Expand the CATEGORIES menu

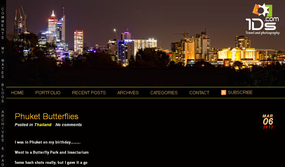(x=164, y=93)
